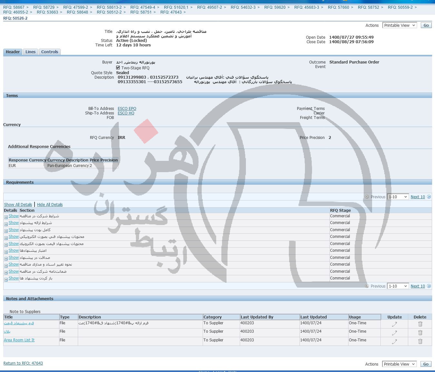435x372 pixels.
Task: Open breadcrumb RFQ: 58752
Action: [x=369, y=7]
